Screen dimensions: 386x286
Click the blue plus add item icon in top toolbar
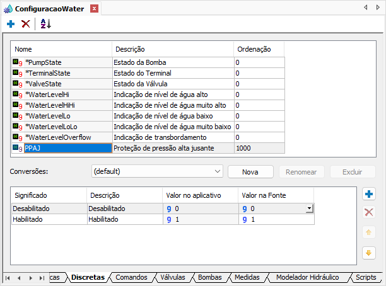click(11, 24)
